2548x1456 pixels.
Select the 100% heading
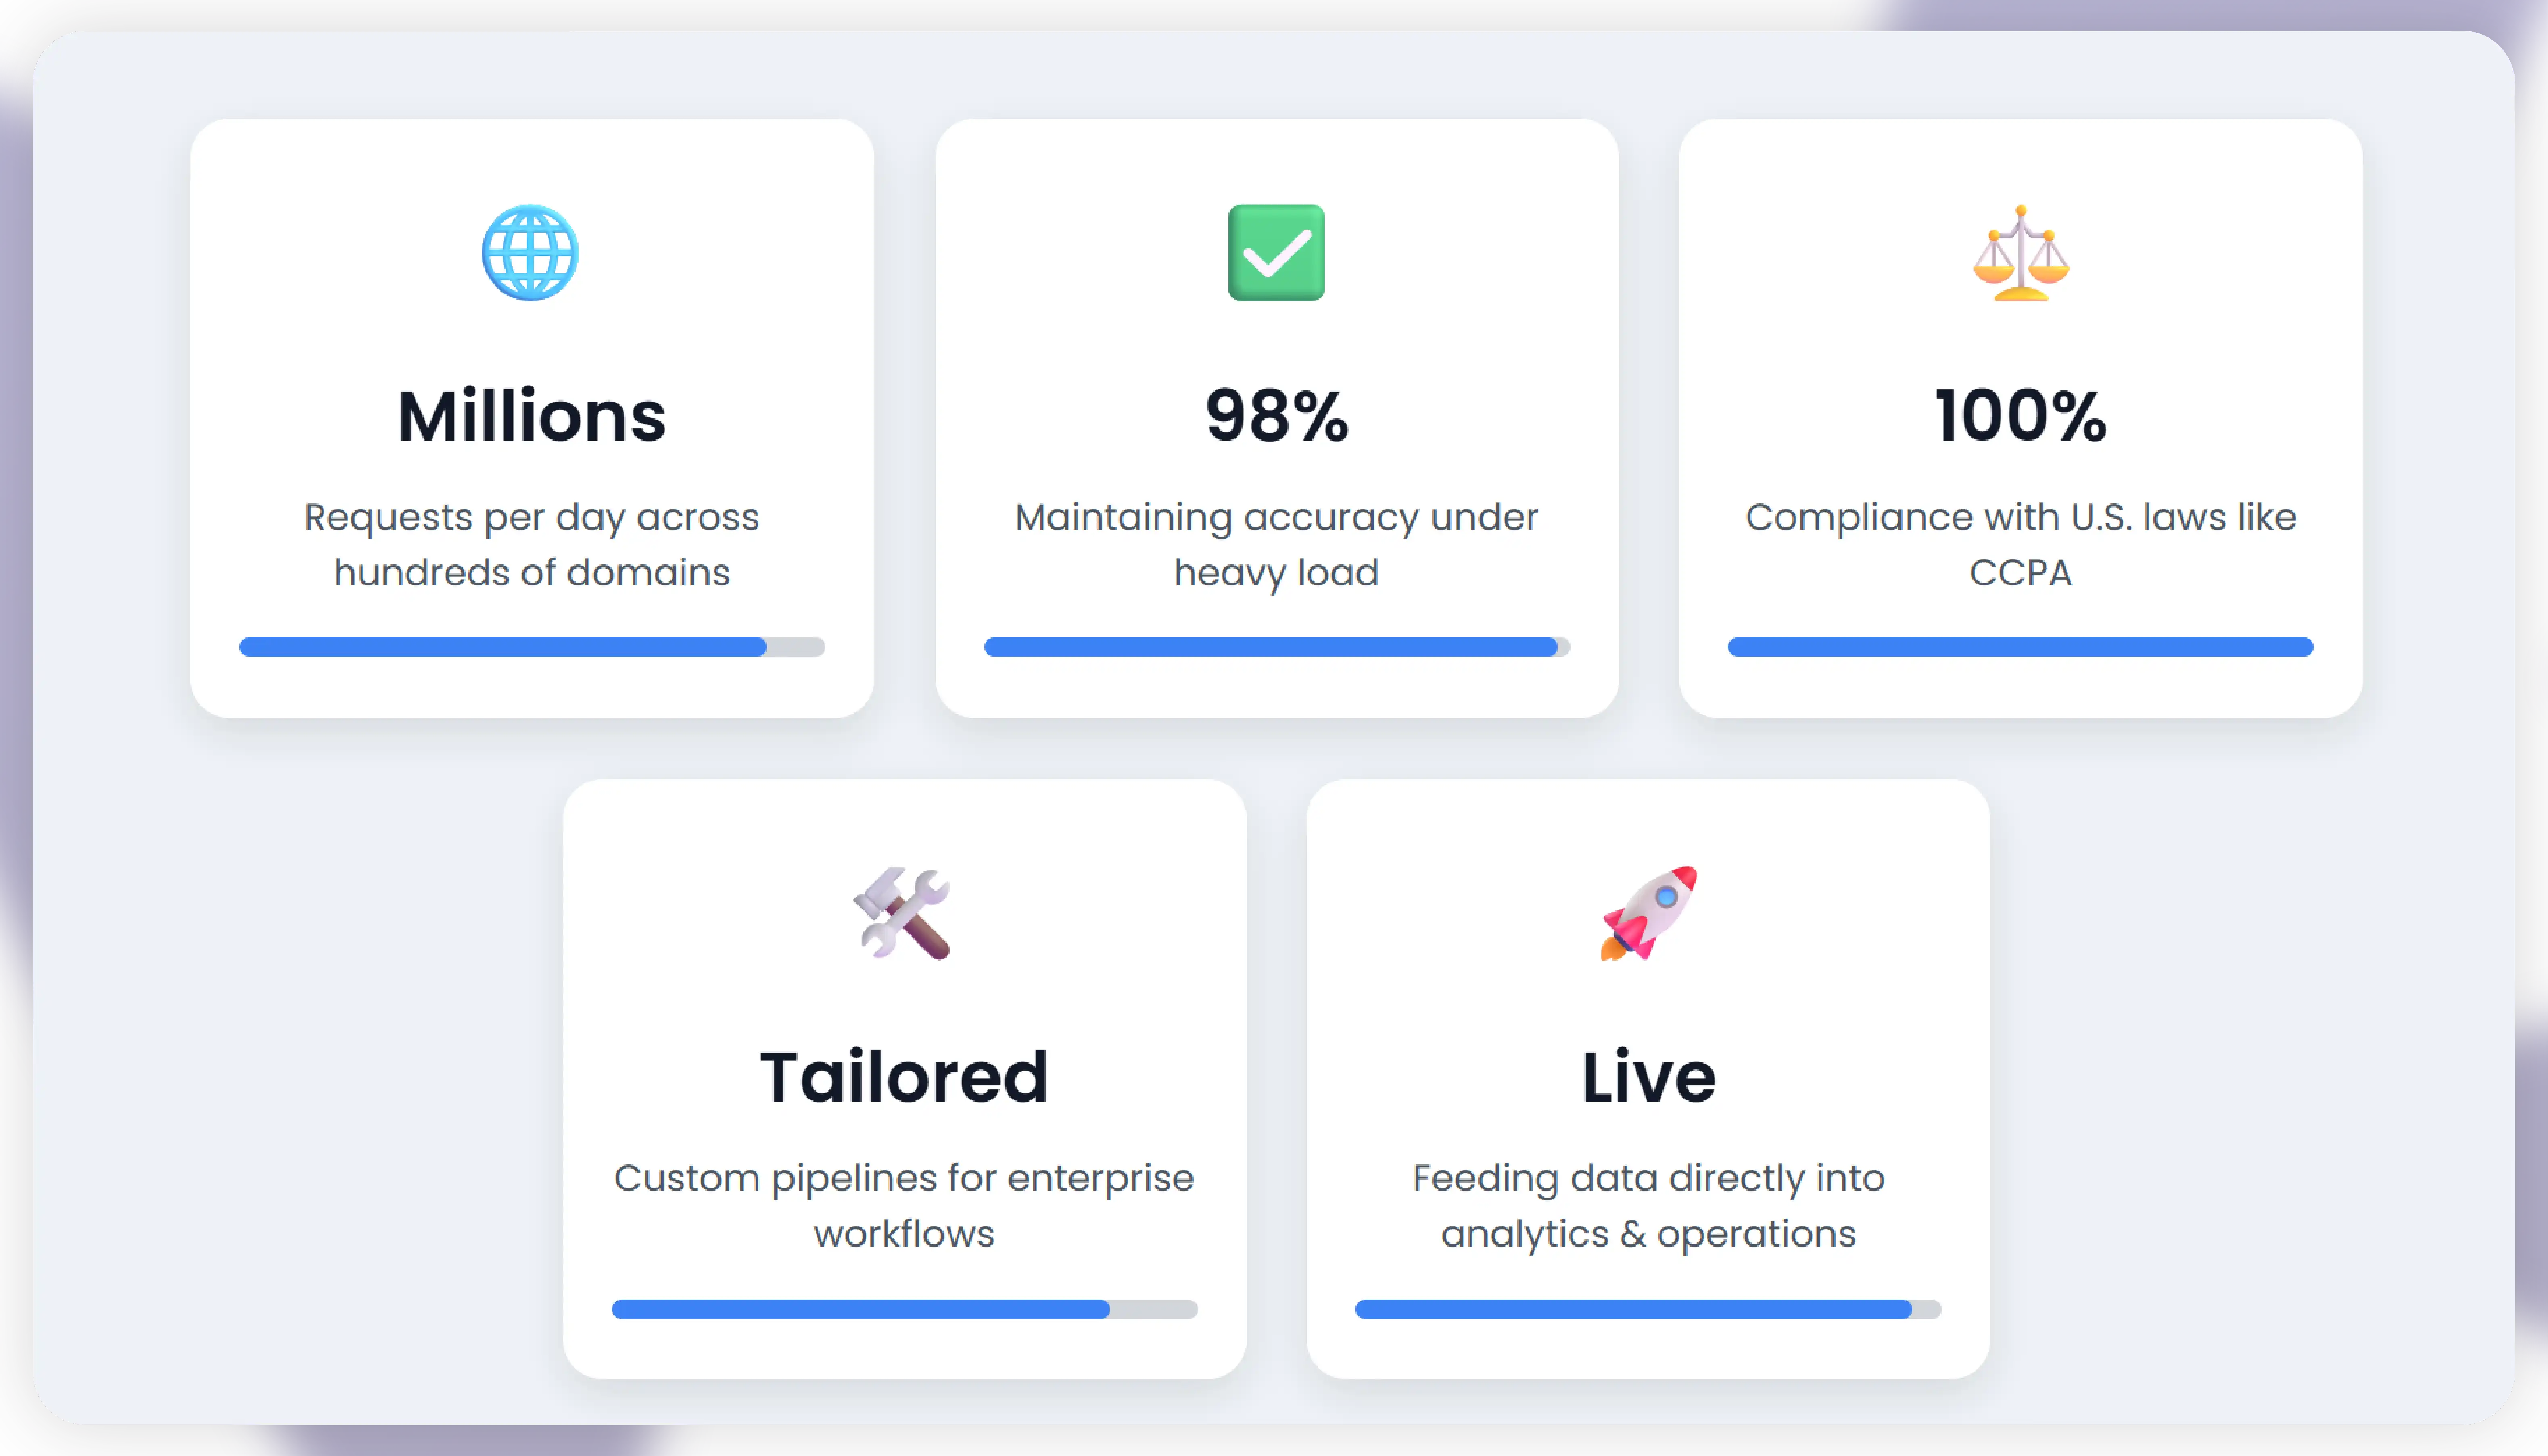(x=2020, y=416)
